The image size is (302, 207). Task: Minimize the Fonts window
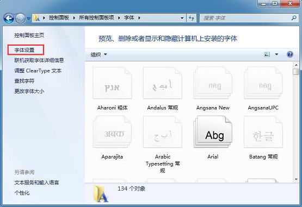pos(264,3)
